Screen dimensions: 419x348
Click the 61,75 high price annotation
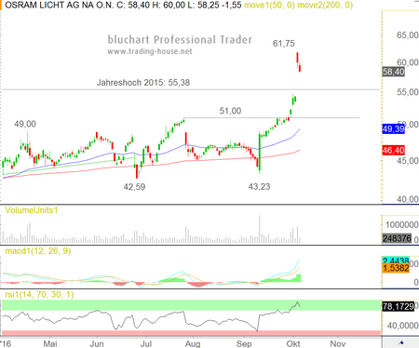283,44
